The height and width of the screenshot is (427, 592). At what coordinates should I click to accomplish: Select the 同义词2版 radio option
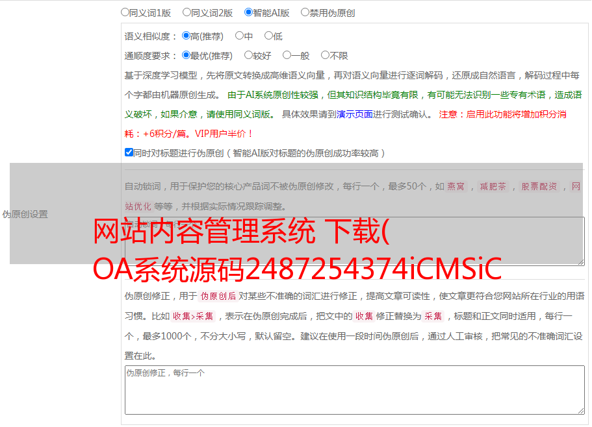tap(187, 12)
